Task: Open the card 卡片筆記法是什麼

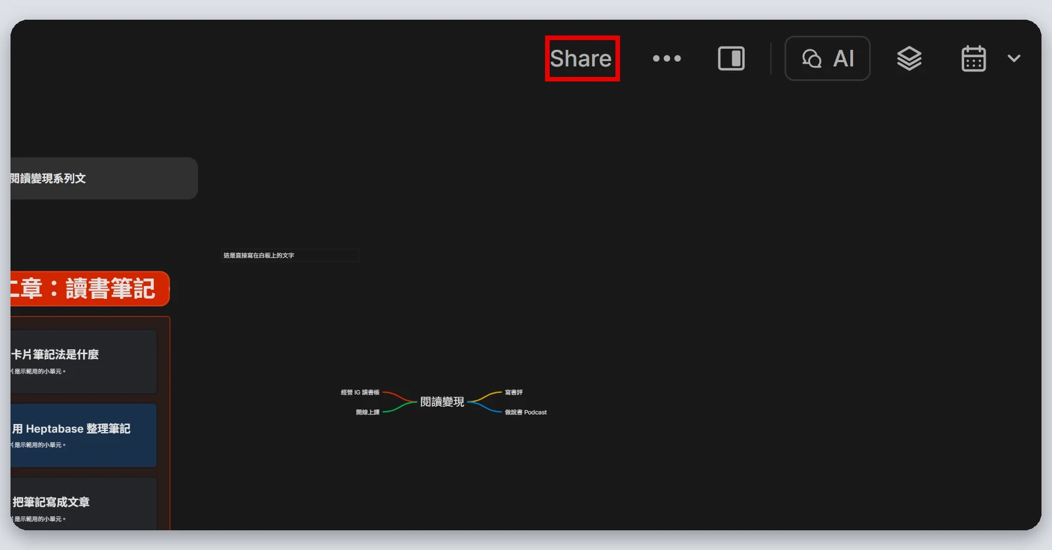Action: 84,361
